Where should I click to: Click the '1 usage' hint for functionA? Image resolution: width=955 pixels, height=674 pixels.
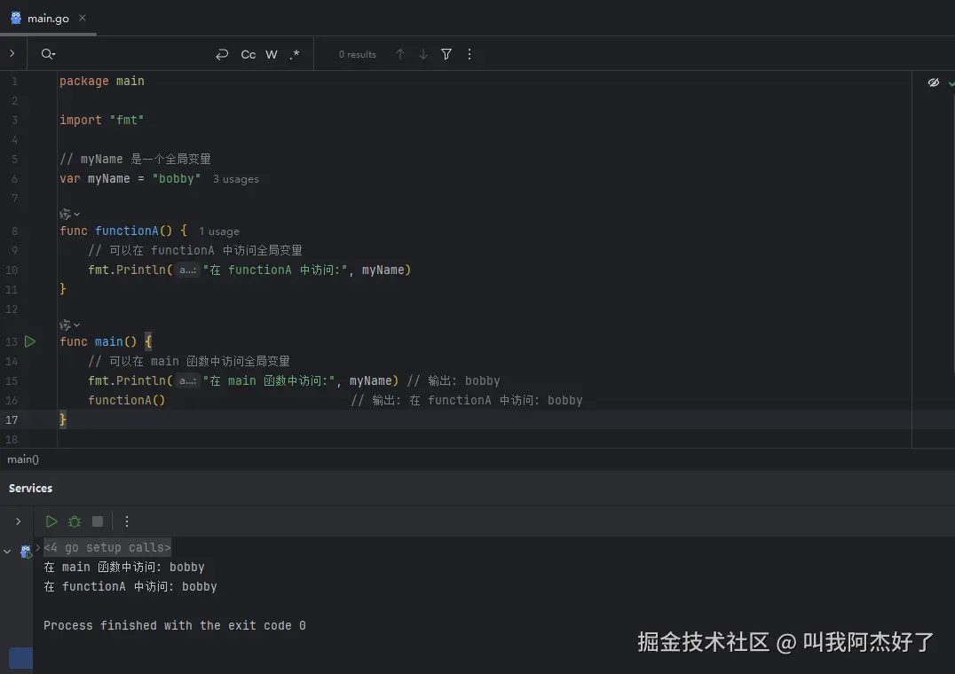[219, 231]
